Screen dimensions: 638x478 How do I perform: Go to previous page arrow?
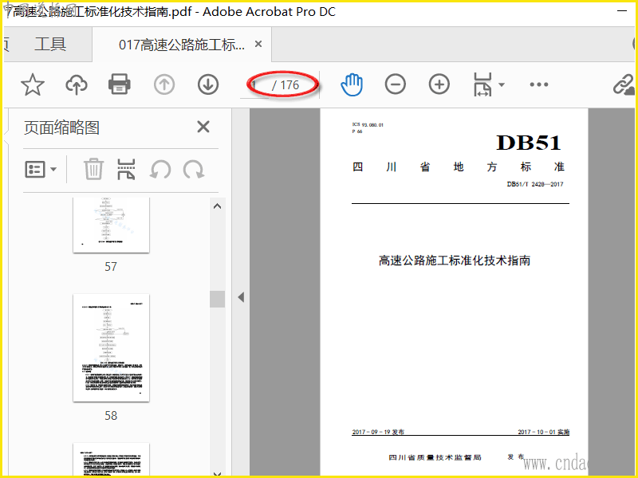point(164,84)
